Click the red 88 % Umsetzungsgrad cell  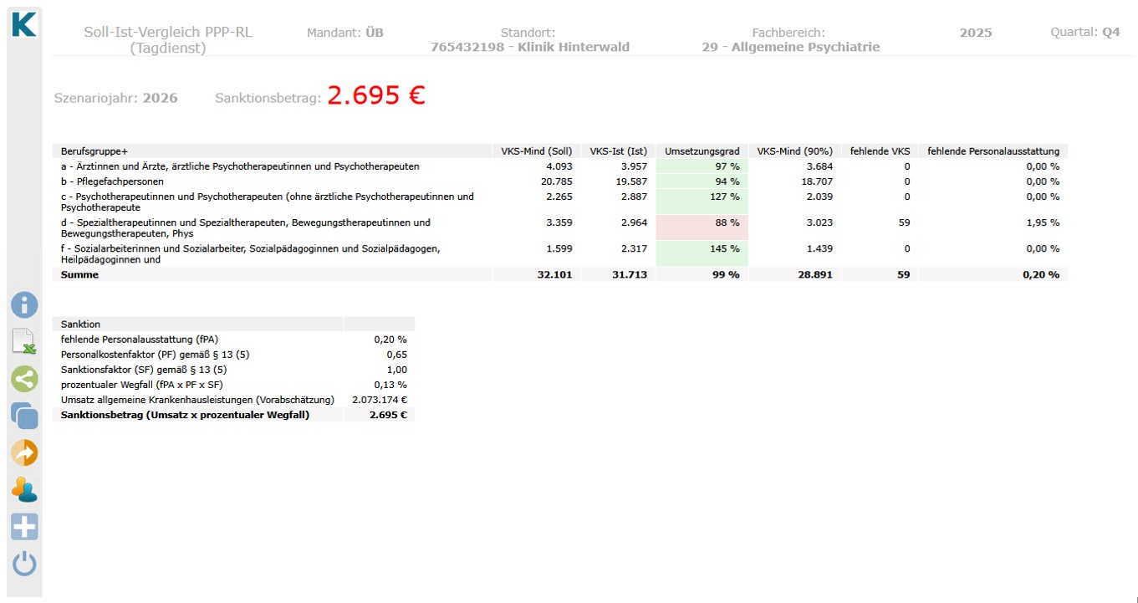[x=702, y=223]
